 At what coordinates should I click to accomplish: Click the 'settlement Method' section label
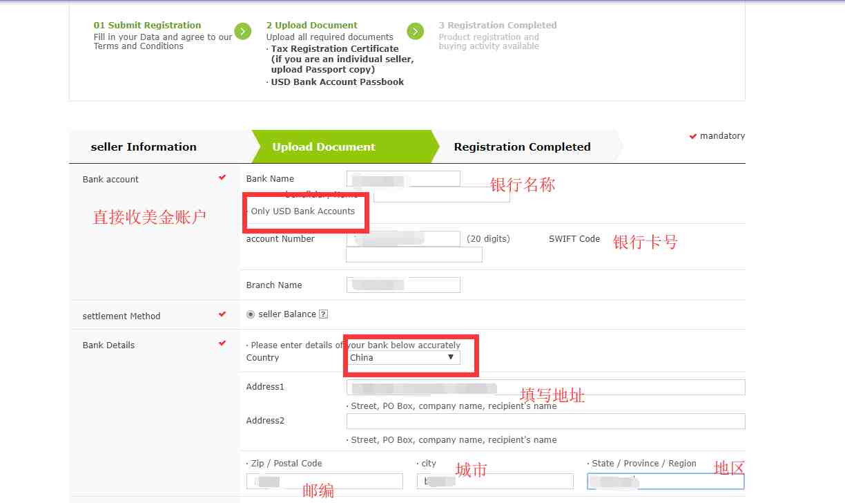tap(122, 316)
